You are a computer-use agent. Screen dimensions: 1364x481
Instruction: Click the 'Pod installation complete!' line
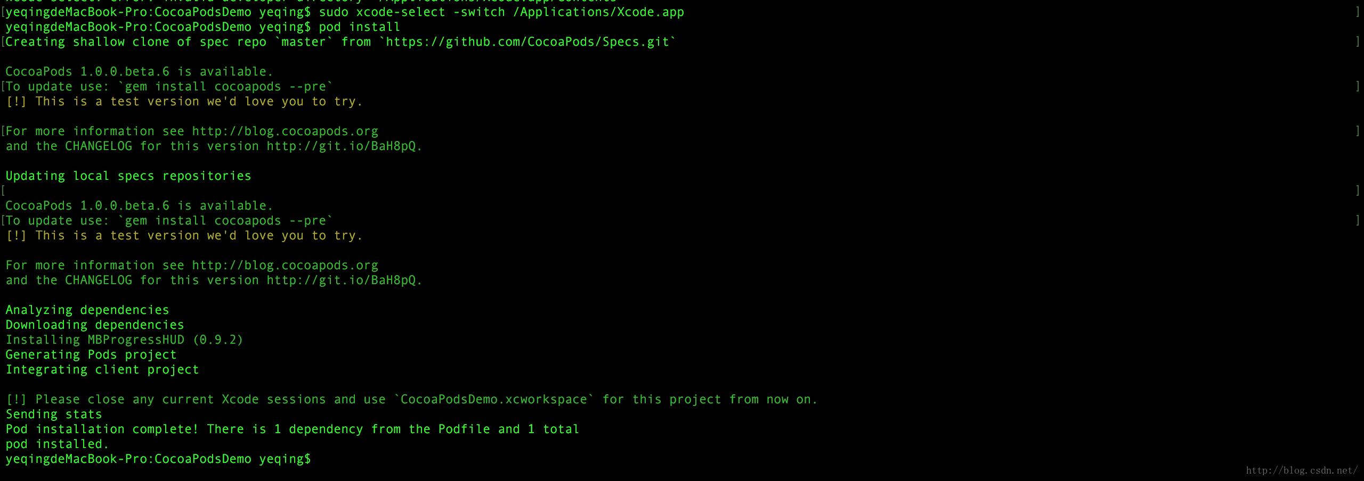coord(292,429)
